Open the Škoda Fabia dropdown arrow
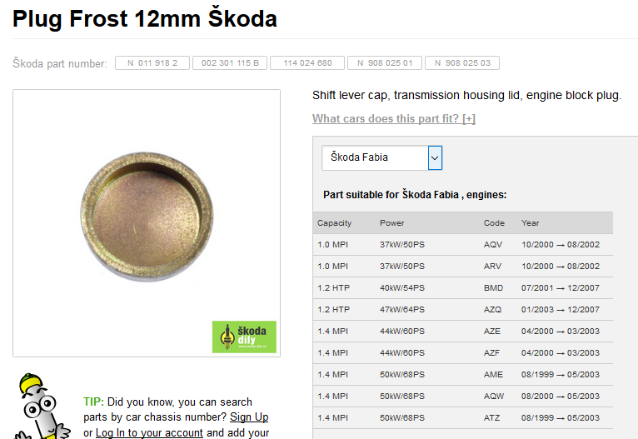 tap(435, 158)
